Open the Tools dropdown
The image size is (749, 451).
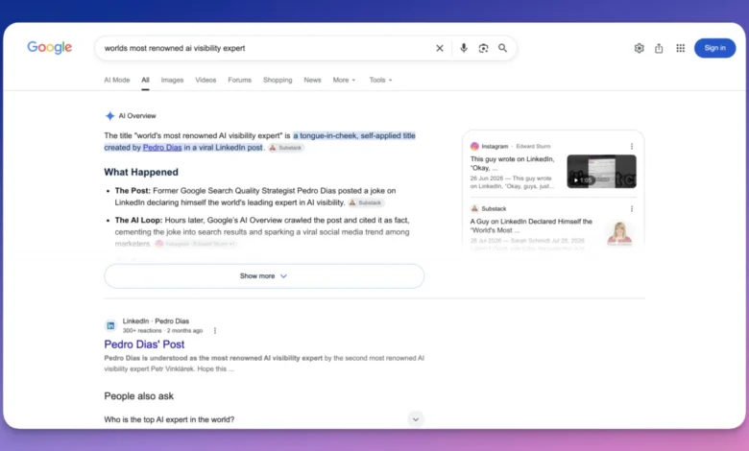tap(380, 81)
